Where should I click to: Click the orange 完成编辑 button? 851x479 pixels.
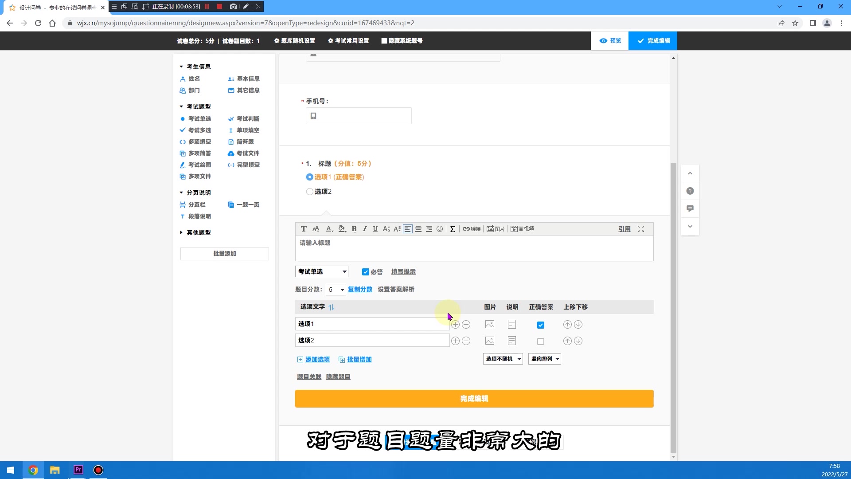474,399
